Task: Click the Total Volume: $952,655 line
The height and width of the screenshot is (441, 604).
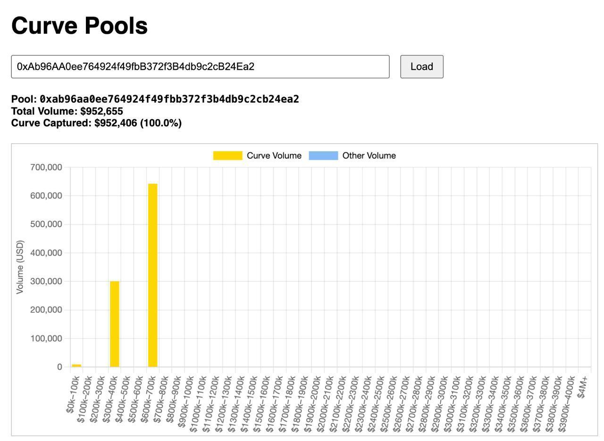Action: pos(67,111)
